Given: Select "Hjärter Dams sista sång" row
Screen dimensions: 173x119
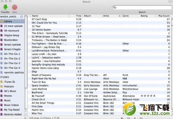Looking at the screenshot, I should pos(99,68).
